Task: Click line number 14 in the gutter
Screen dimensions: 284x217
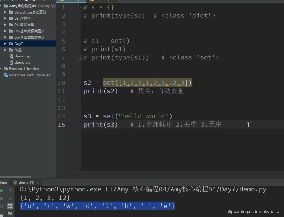Action: 62,116
